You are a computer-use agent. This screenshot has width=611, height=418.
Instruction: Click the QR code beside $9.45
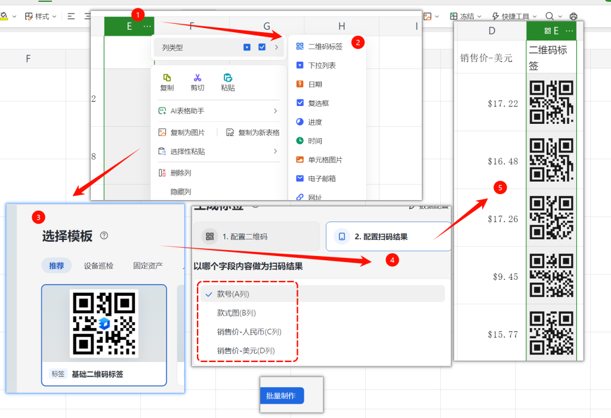click(551, 275)
